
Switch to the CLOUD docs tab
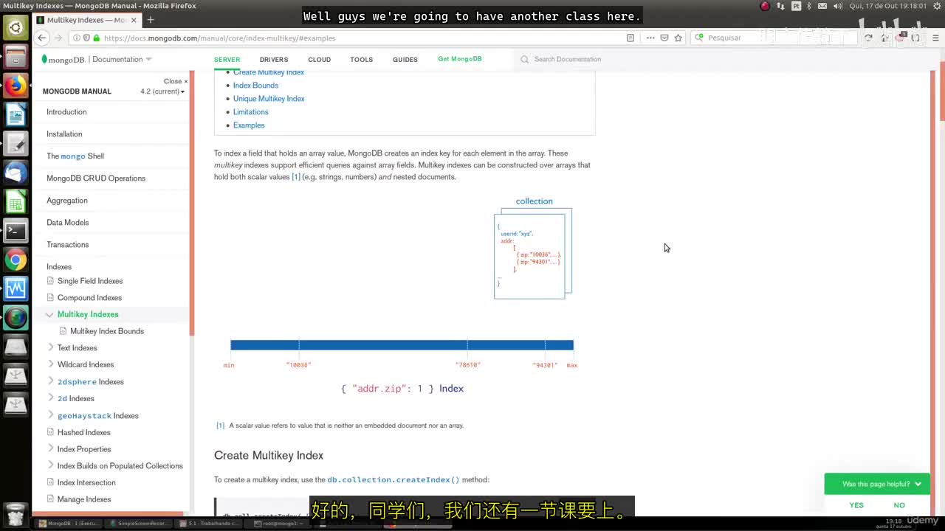(x=320, y=60)
